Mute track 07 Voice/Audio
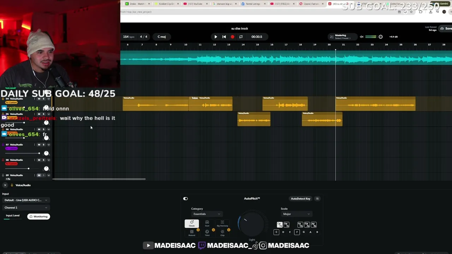 (x=39, y=145)
